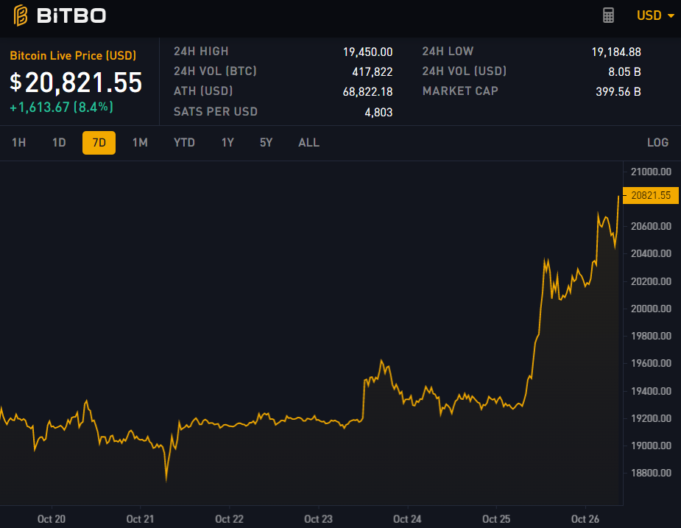Click the Oct 25 date axis label
The height and width of the screenshot is (528, 681).
[496, 519]
